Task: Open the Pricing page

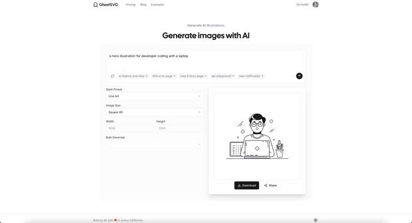Action: pos(131,5)
